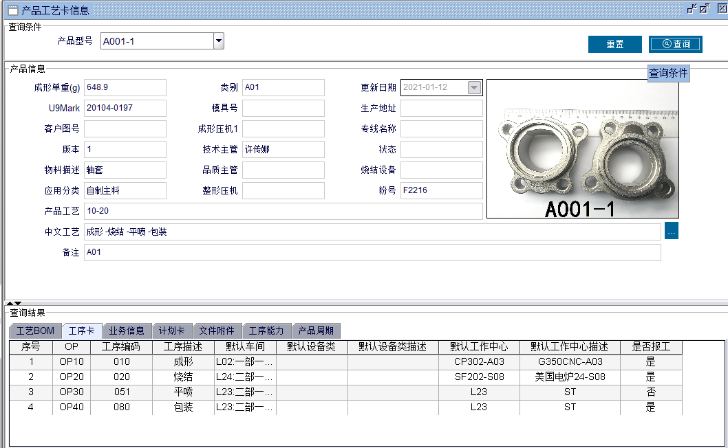Open the 更新日期 date dropdown

pyautogui.click(x=474, y=87)
